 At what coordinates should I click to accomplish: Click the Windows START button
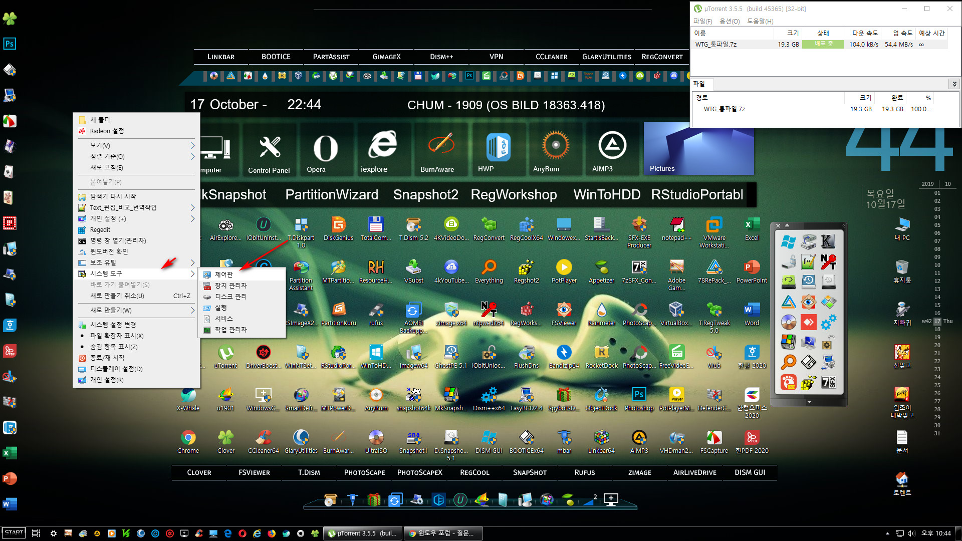(x=14, y=533)
